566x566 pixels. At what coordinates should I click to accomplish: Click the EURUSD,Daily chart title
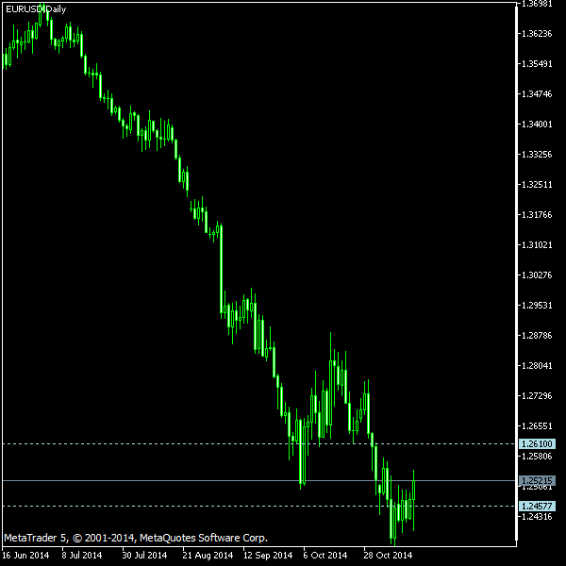36,9
